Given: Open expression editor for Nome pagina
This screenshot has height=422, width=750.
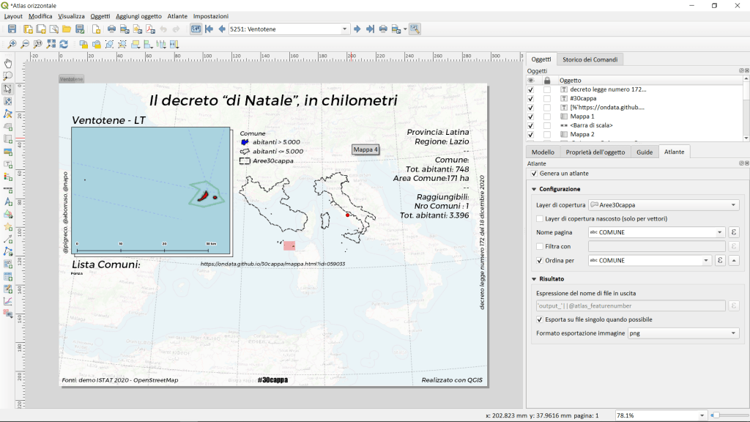Looking at the screenshot, I should (733, 232).
